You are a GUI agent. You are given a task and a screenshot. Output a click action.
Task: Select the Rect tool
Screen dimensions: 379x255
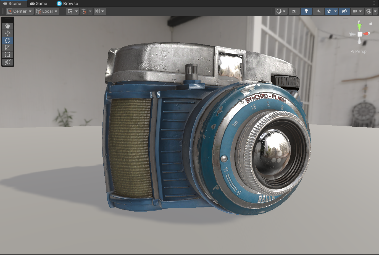coord(8,55)
